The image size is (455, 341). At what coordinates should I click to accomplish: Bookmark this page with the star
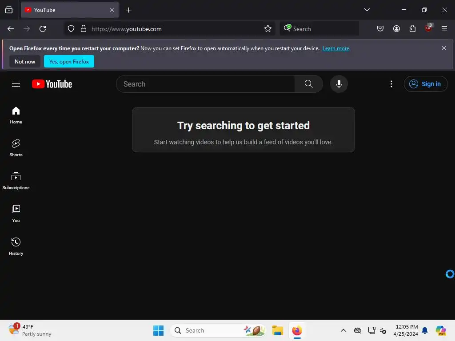tap(268, 29)
